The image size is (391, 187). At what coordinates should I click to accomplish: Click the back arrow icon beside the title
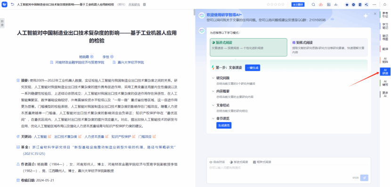click(12, 5)
